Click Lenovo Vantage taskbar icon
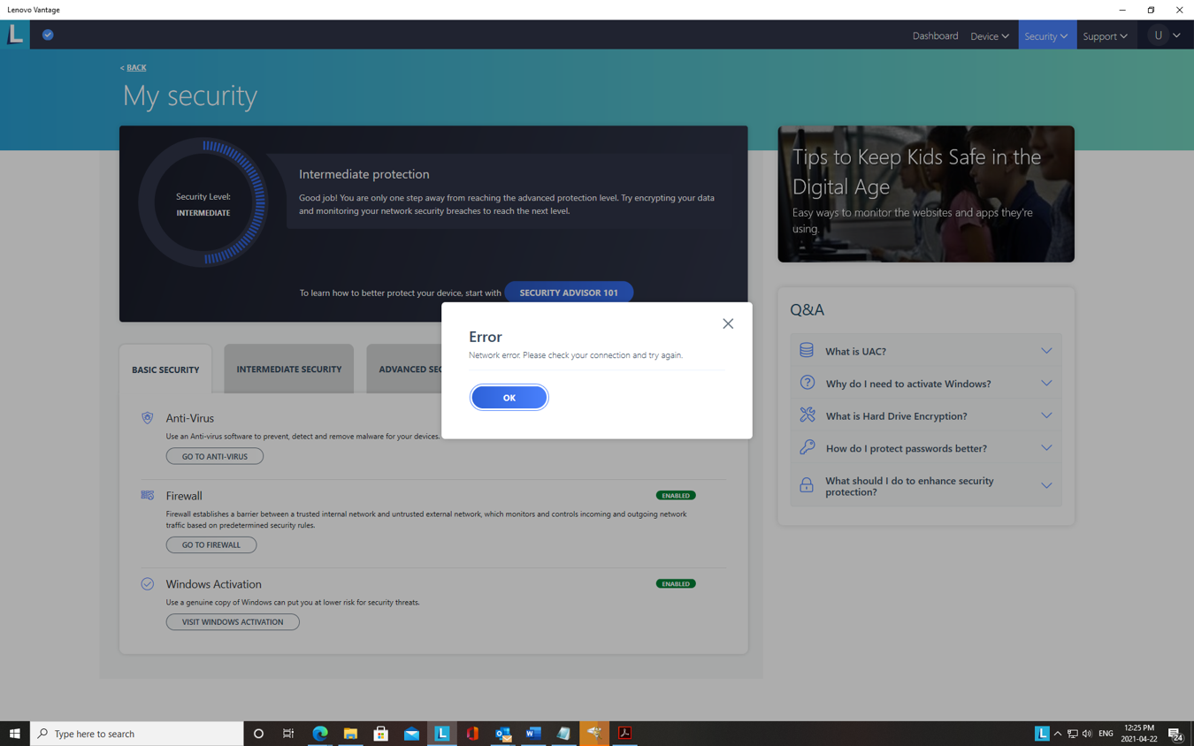Screen dimensions: 1194x746 click(x=442, y=734)
